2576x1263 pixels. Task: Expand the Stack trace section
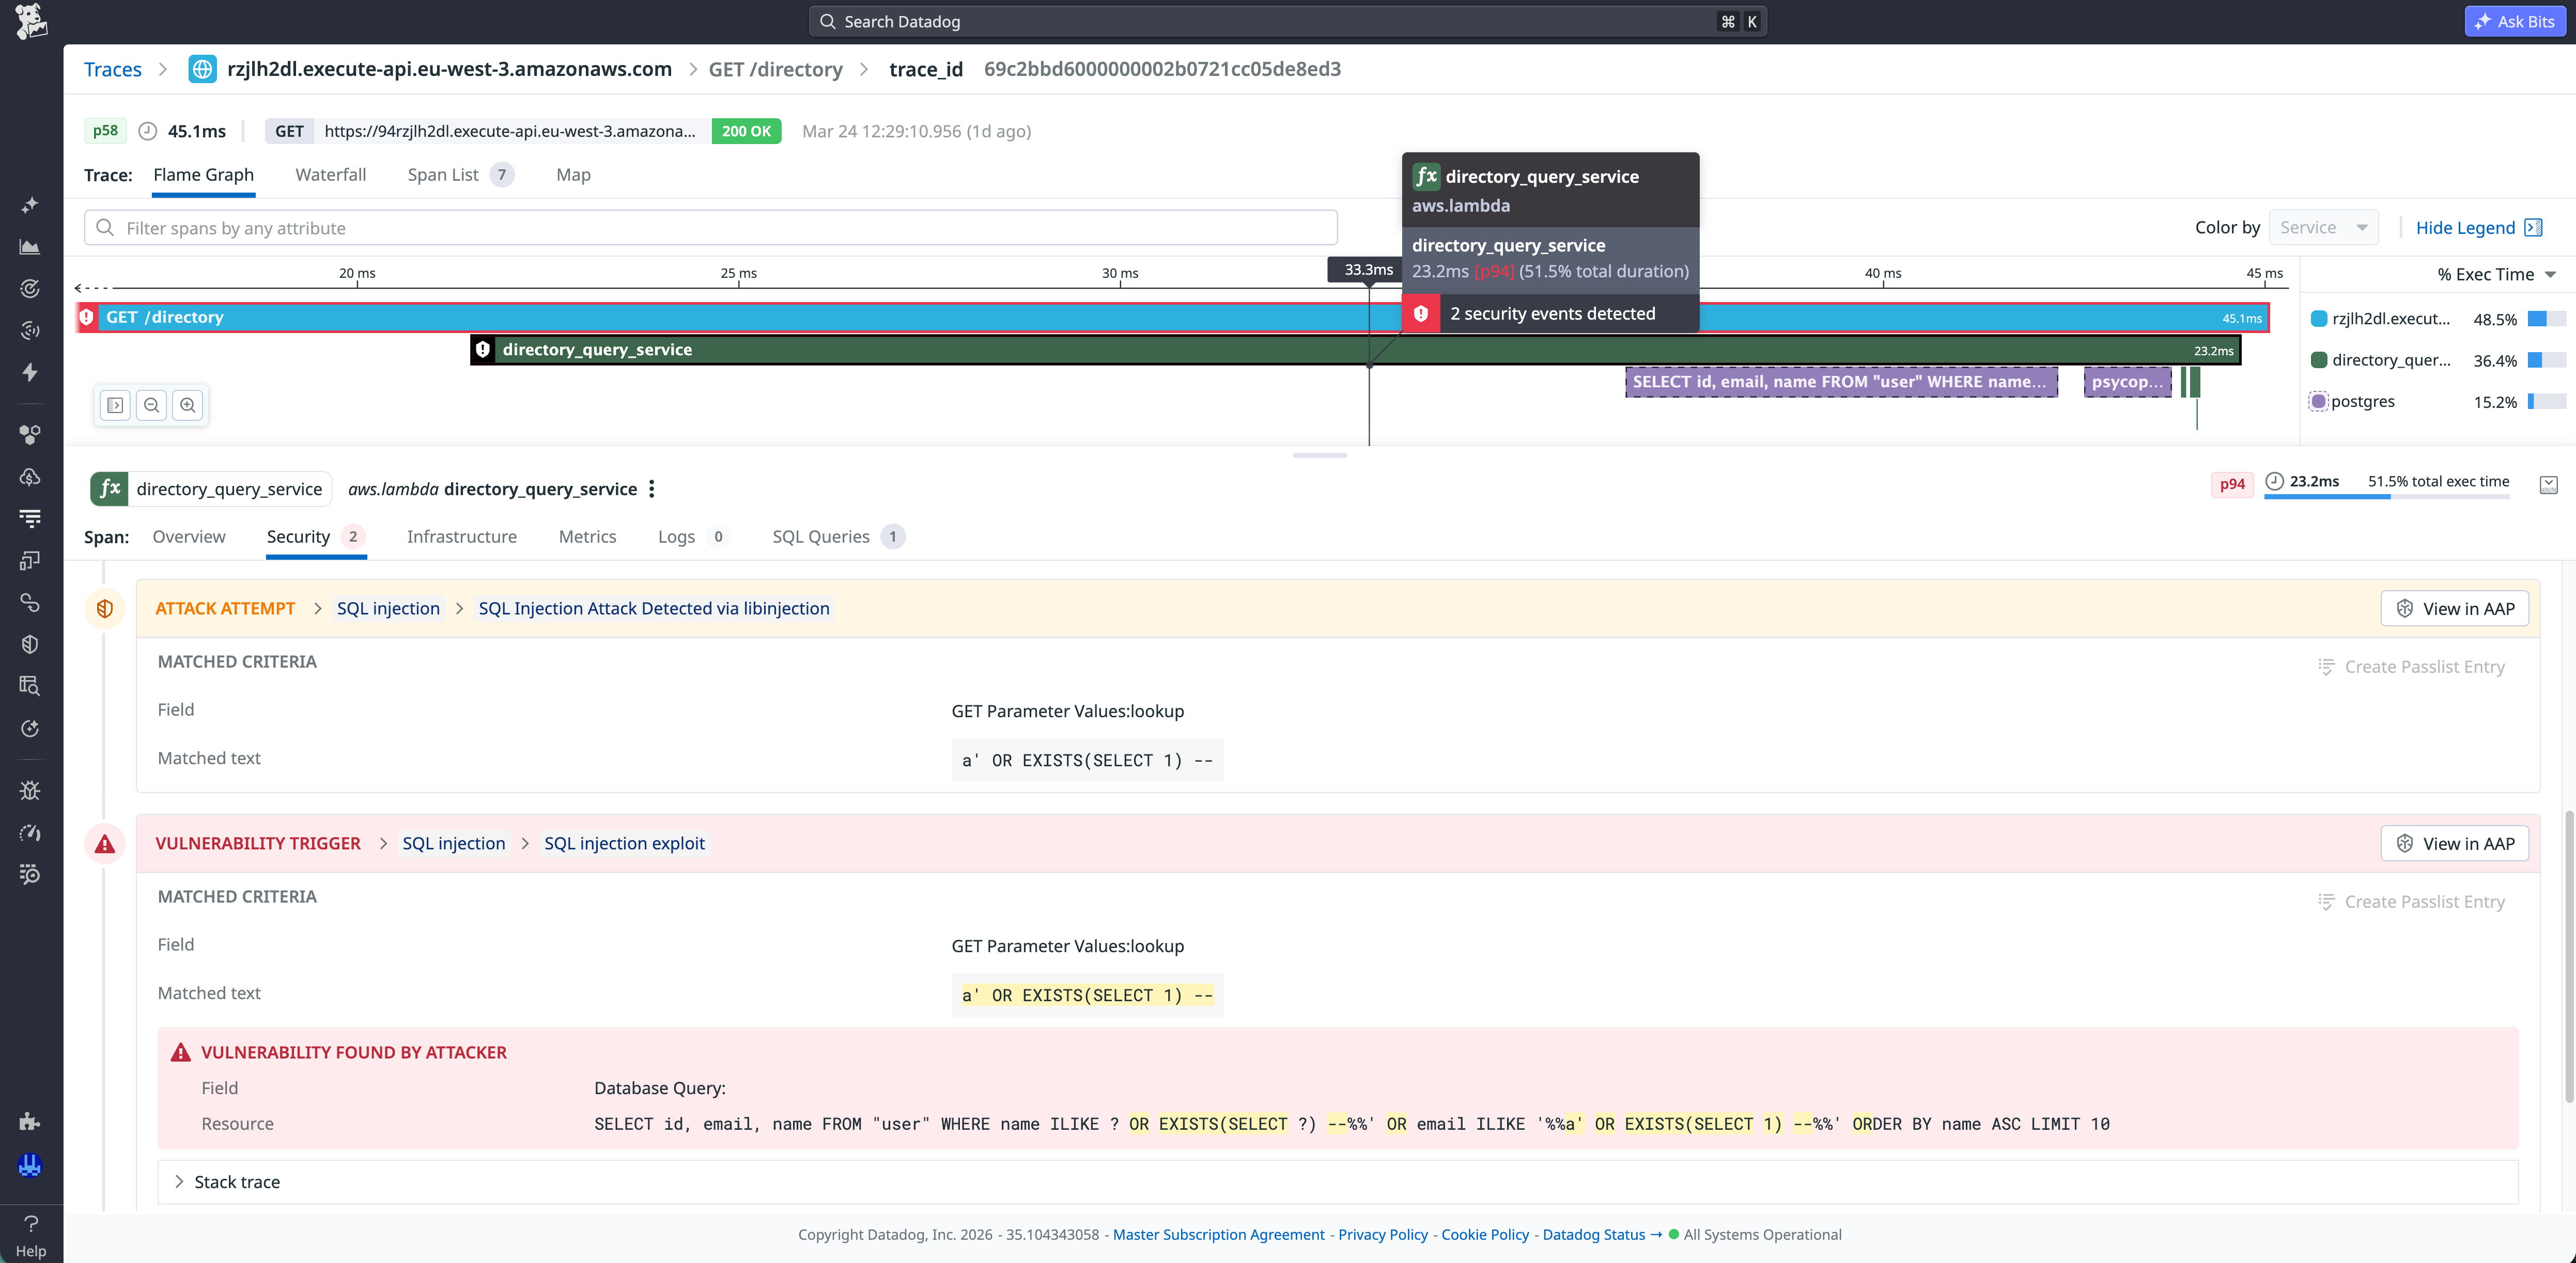click(236, 1181)
